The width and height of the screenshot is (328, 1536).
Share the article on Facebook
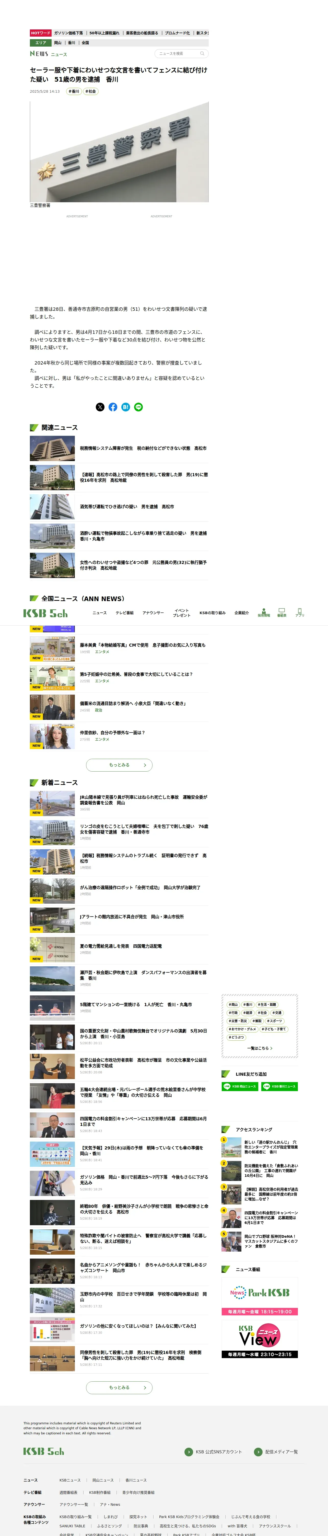pyautogui.click(x=112, y=407)
